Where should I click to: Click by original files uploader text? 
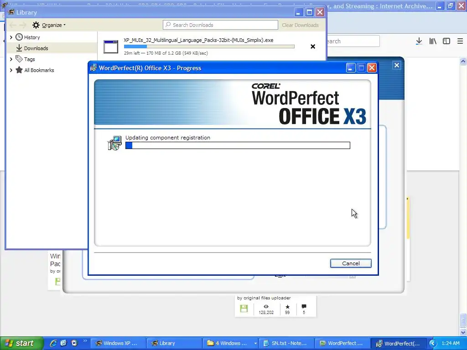[x=264, y=298]
